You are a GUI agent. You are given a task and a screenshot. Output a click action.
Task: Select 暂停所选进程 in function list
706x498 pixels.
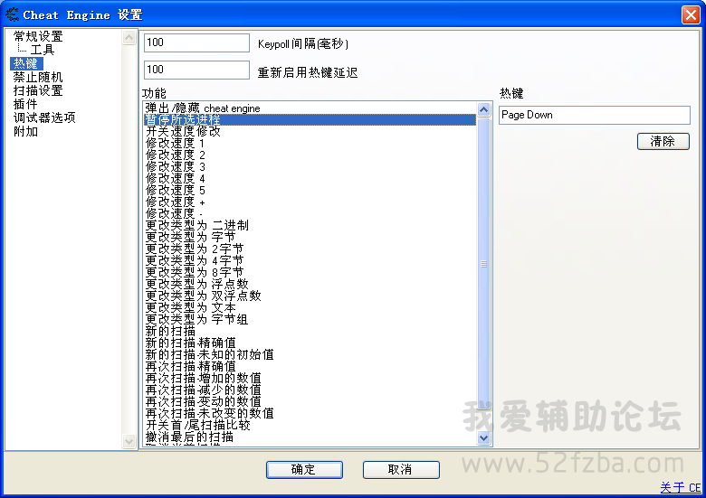[310, 120]
